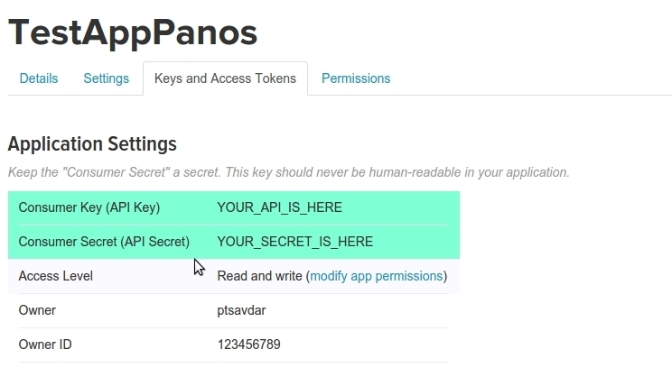This screenshot has height=377, width=672.
Task: Click the Consumer Secret (API Secret) label
Action: (x=104, y=242)
